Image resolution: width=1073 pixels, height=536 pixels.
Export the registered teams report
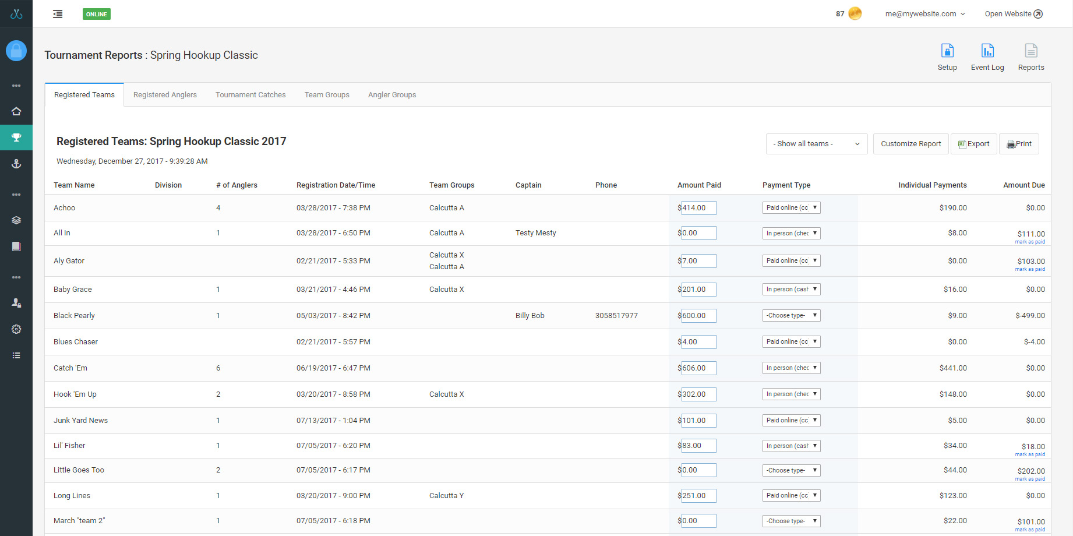click(974, 144)
